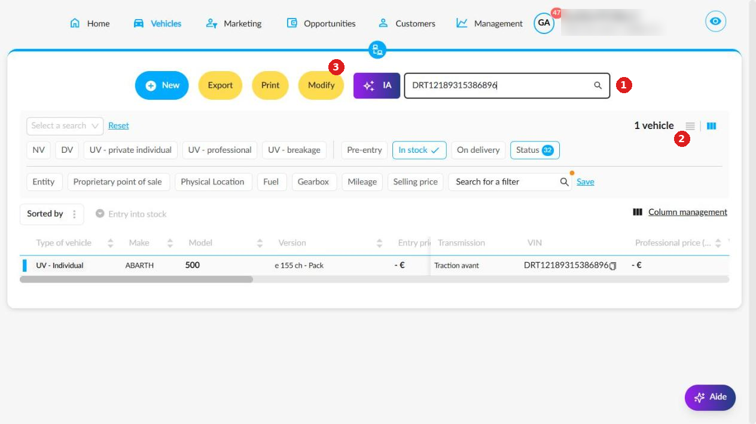Switch to list view icon
The image size is (756, 424).
690,126
